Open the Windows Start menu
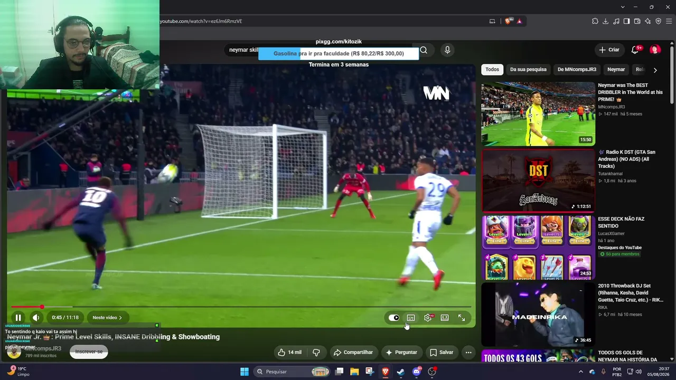This screenshot has width=676, height=380. coord(245,372)
